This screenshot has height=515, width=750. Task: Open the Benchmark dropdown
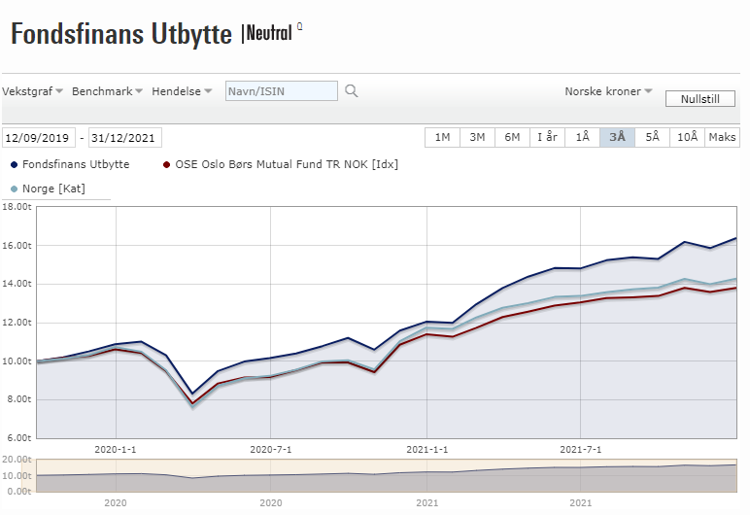(x=107, y=91)
